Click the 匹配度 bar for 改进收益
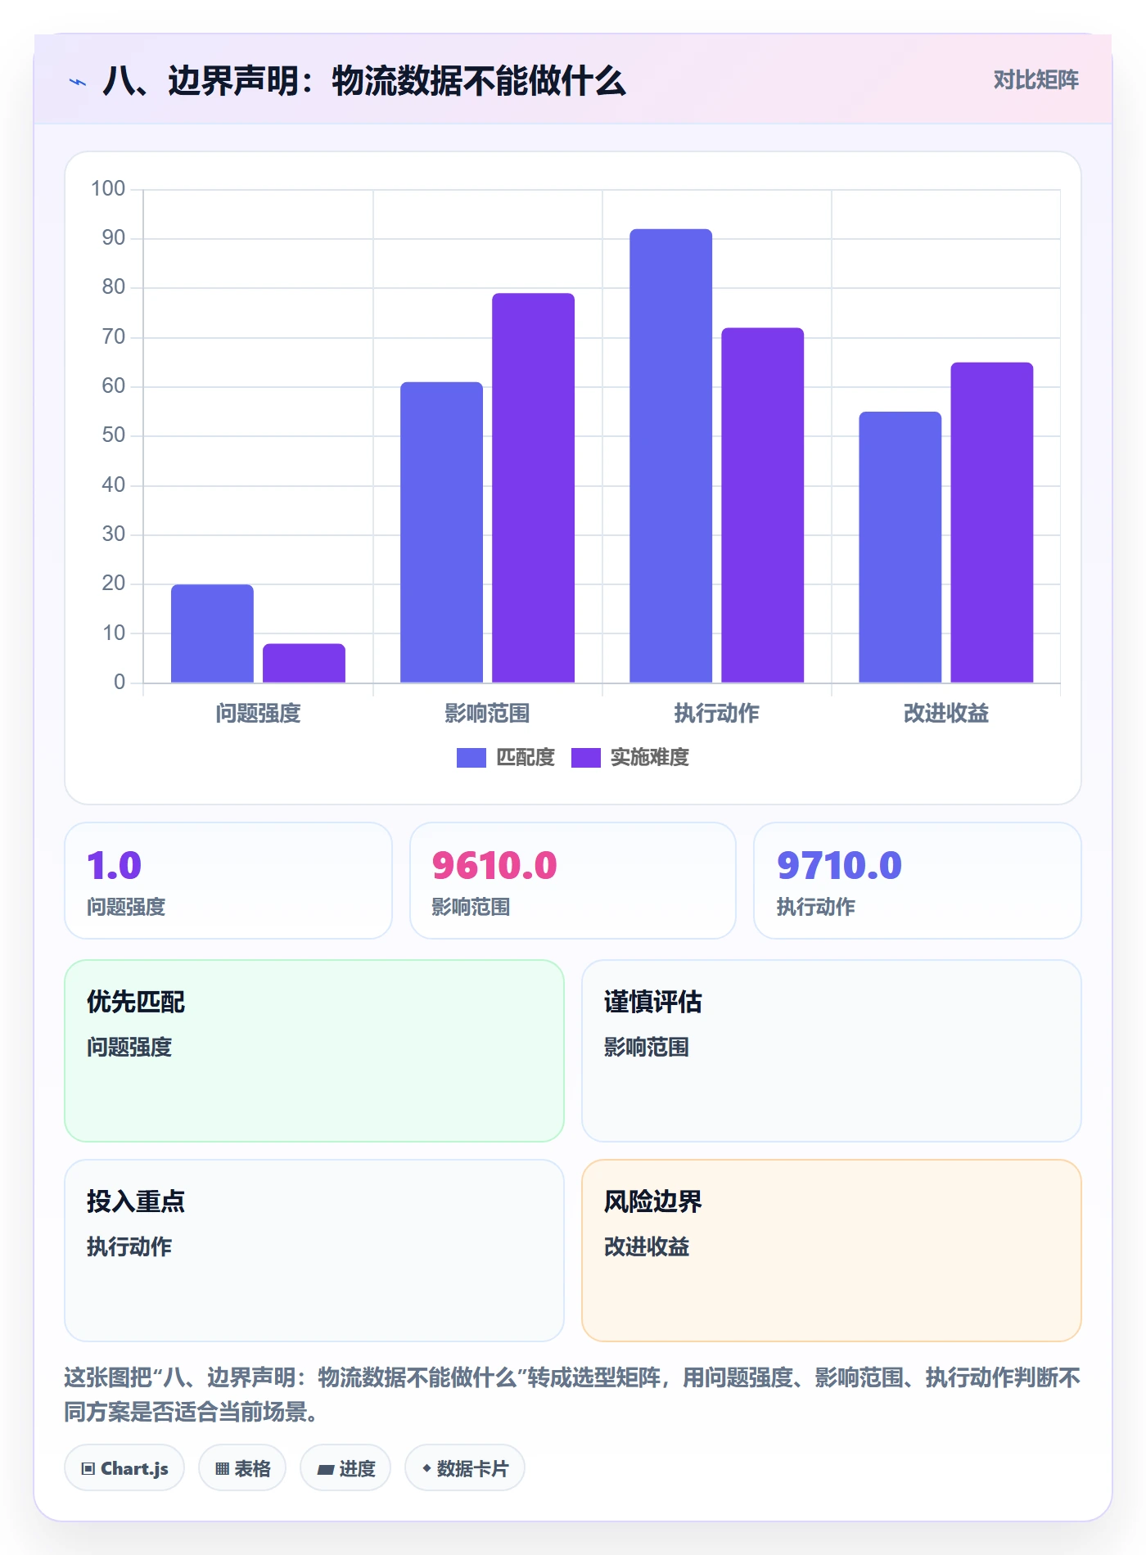The height and width of the screenshot is (1555, 1146). pos(900,547)
